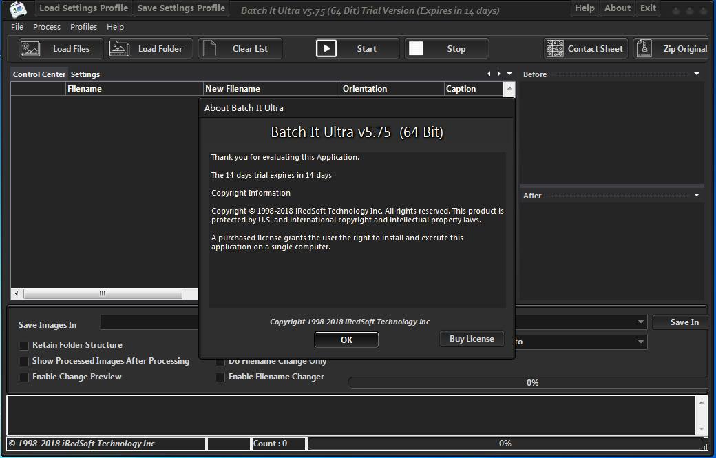Click the About button in top bar
This screenshot has width=716, height=458.
pyautogui.click(x=618, y=8)
